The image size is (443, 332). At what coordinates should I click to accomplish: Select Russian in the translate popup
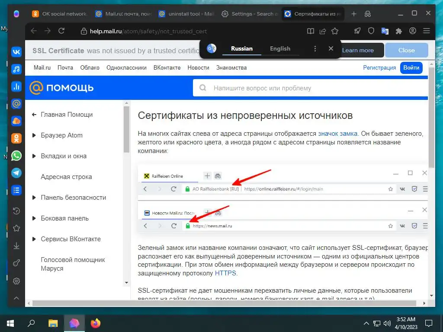pyautogui.click(x=242, y=48)
